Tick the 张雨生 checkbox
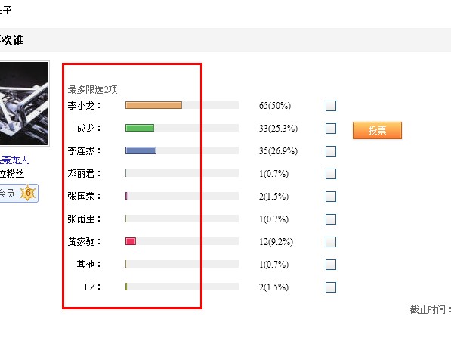Screen dimensions: 451x338 pyautogui.click(x=331, y=219)
